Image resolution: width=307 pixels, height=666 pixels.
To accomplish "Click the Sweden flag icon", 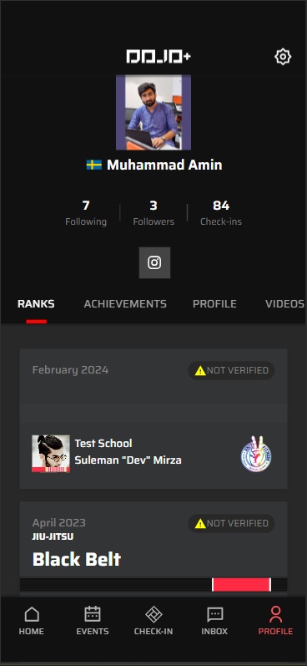I will pyautogui.click(x=94, y=165).
